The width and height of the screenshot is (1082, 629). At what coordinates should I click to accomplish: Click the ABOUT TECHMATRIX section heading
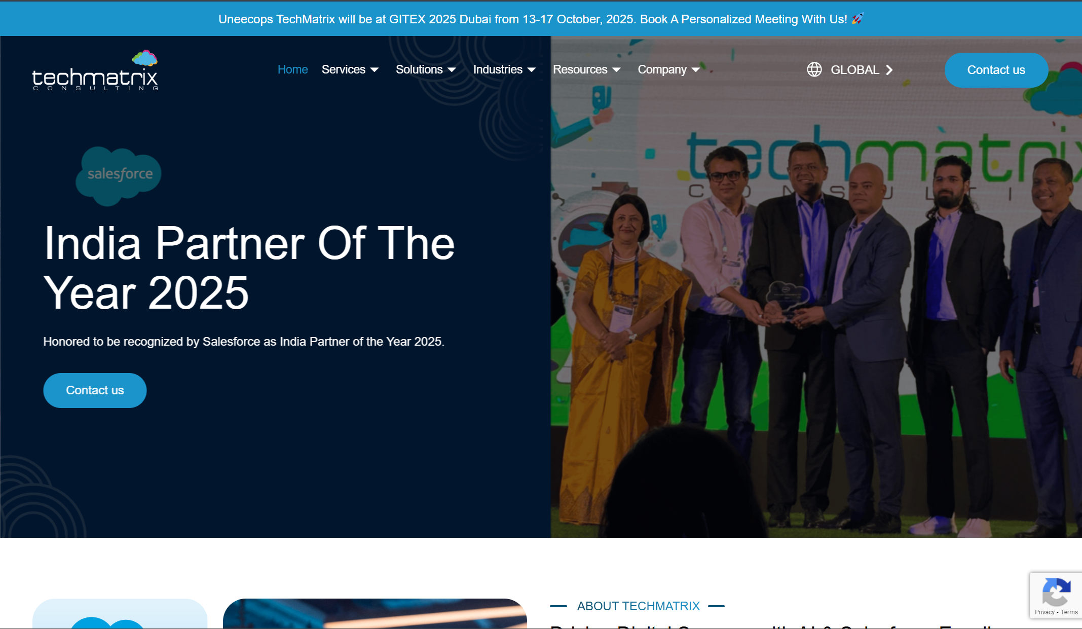(638, 606)
